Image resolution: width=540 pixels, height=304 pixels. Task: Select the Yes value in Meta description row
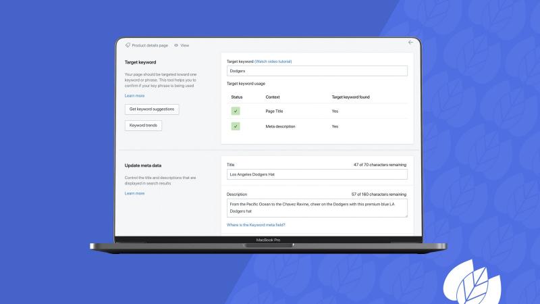[x=335, y=126]
